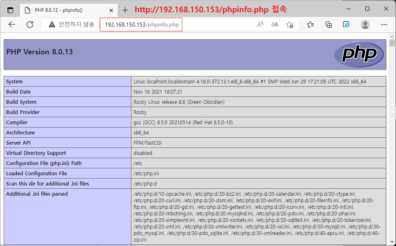Select Rocky Linux release 8.6 value
This screenshot has width=396, height=246.
pyautogui.click(x=179, y=102)
